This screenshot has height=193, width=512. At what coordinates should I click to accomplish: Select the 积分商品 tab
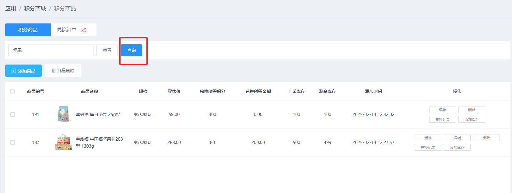click(28, 30)
